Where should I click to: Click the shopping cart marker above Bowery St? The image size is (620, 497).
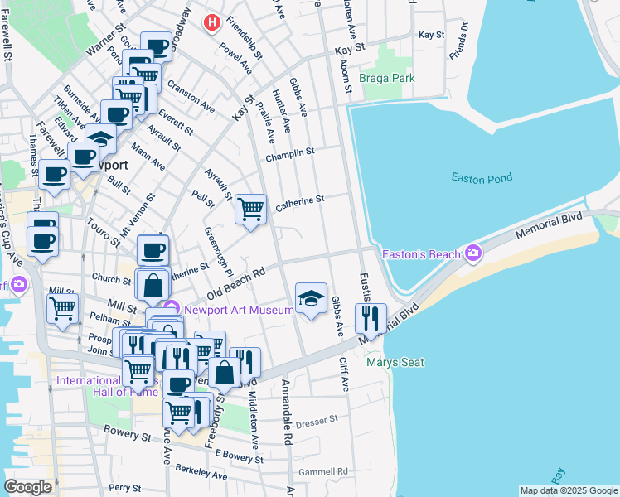tap(178, 411)
